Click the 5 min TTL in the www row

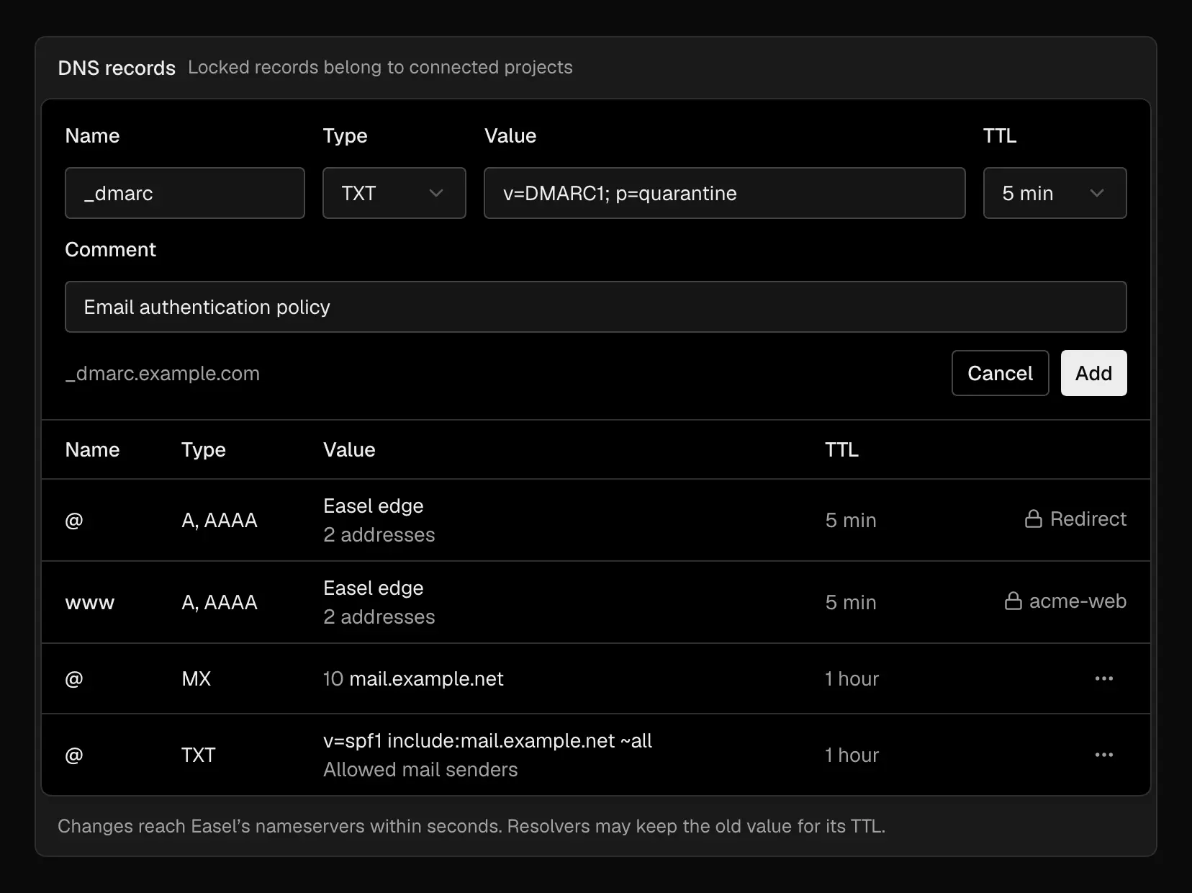(x=851, y=602)
